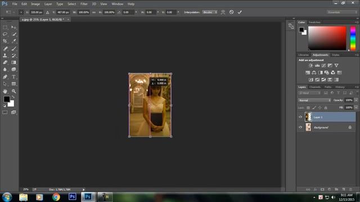Add a Levels adjustment
The image size is (360, 202).
tap(317, 66)
